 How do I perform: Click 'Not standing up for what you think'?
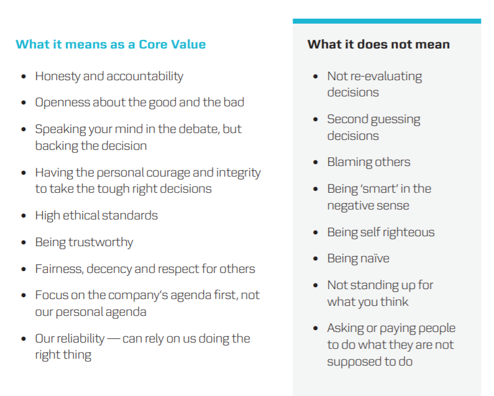pyautogui.click(x=380, y=293)
